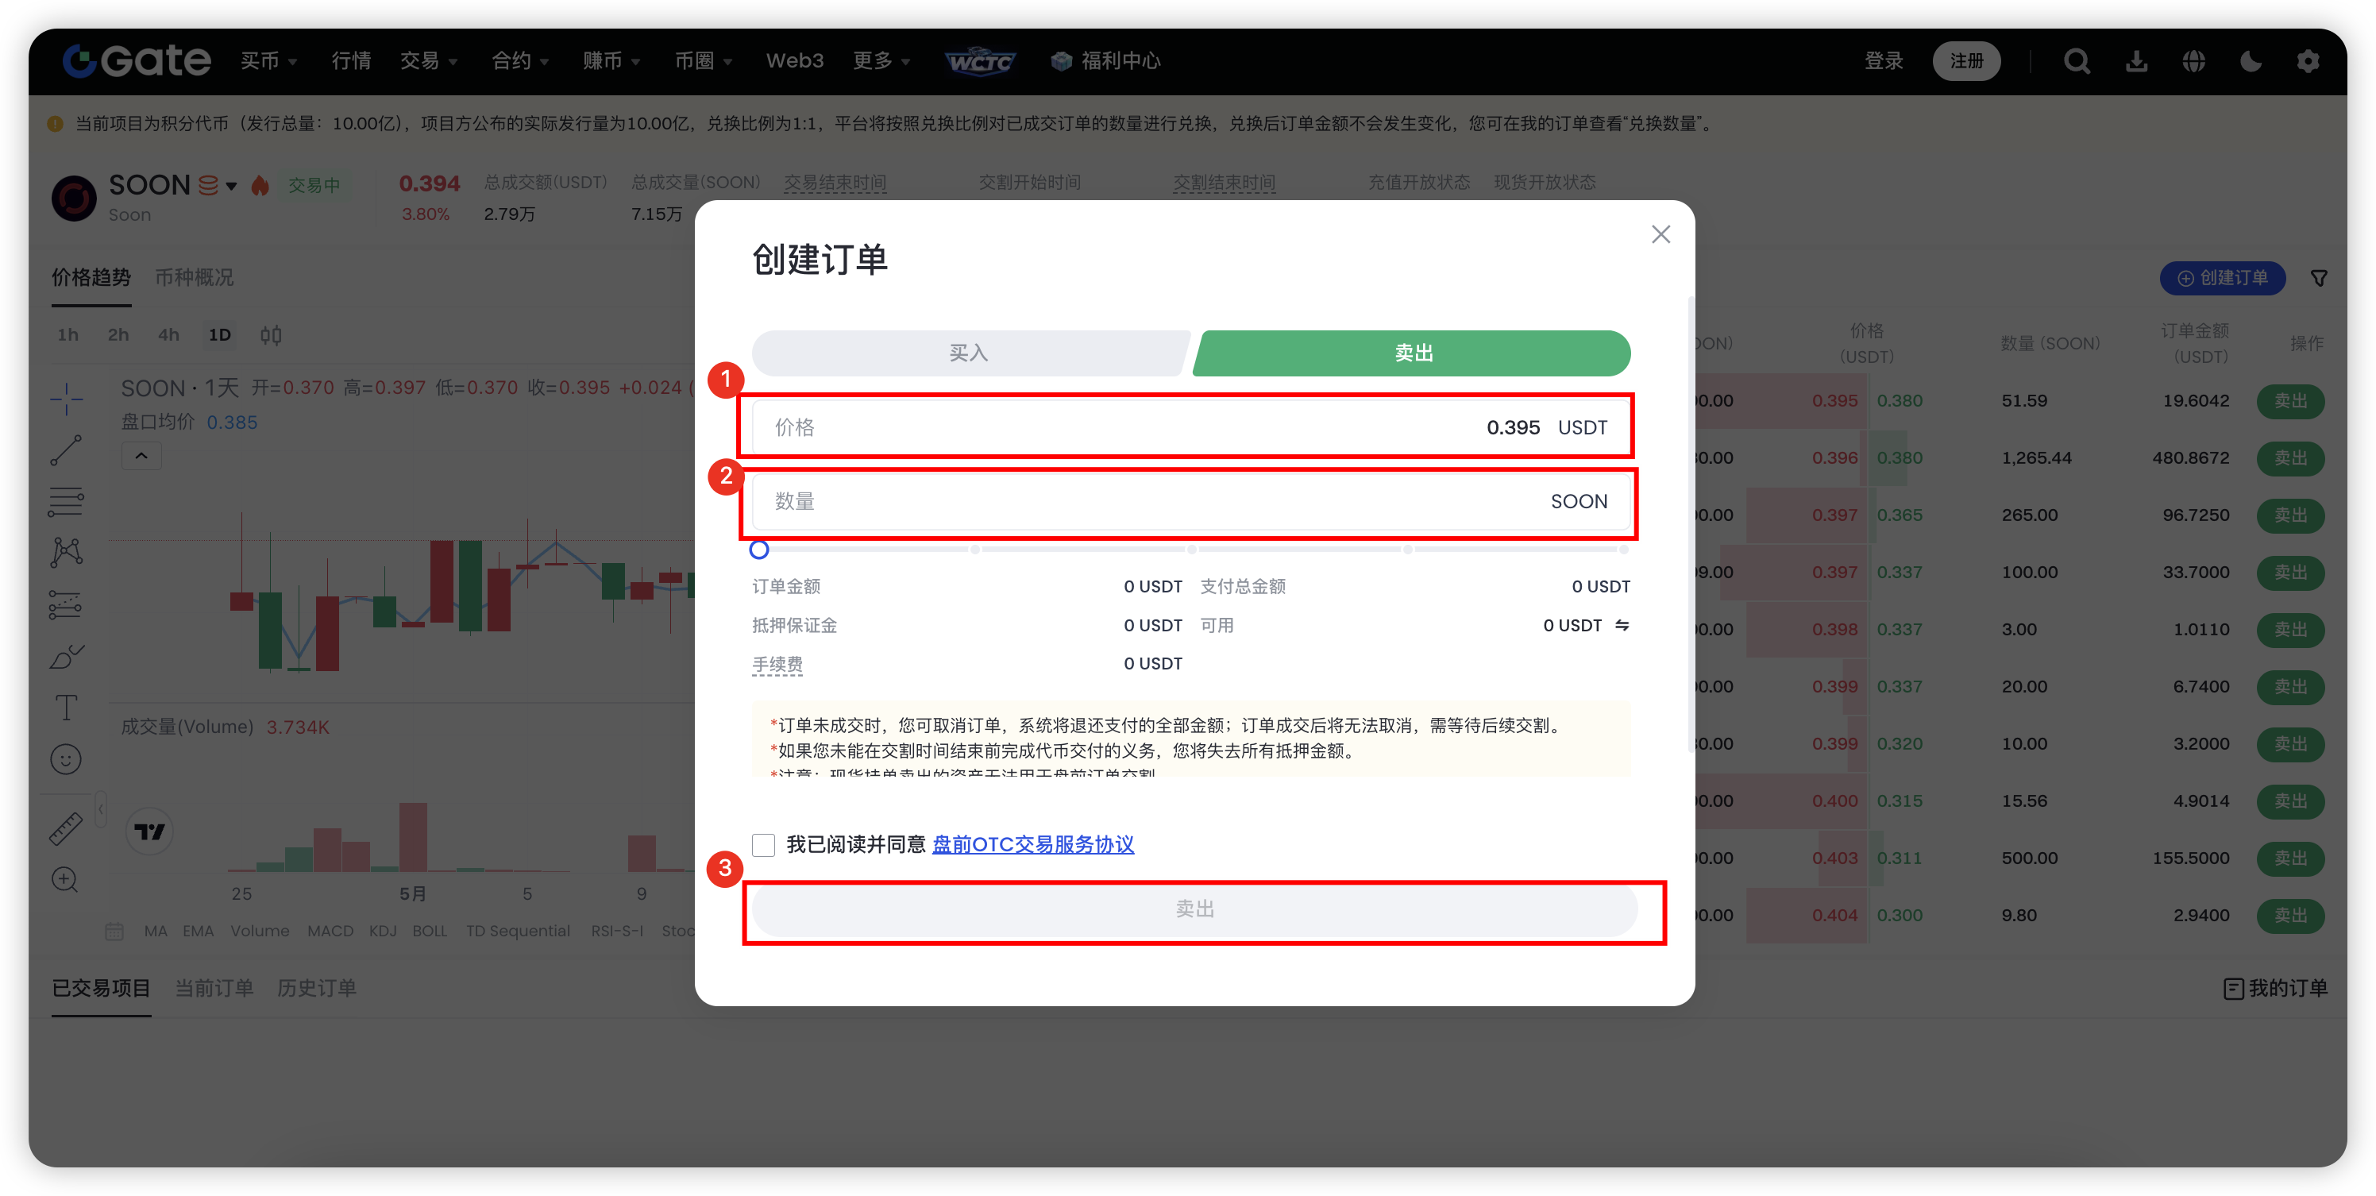Image resolution: width=2376 pixels, height=1196 pixels.
Task: Click the transfer funds arrows icon
Action: [1622, 625]
